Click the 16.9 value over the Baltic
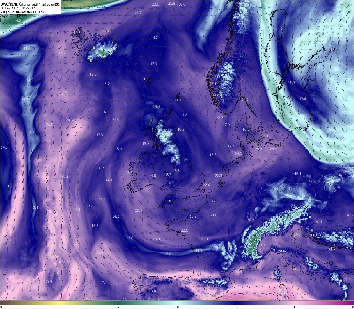The width and height of the screenshot is (354, 309). (x=291, y=83)
